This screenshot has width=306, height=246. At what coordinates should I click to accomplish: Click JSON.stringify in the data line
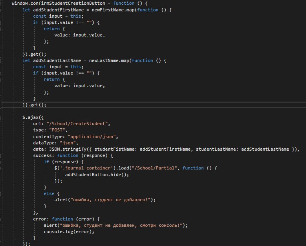click(x=68, y=149)
